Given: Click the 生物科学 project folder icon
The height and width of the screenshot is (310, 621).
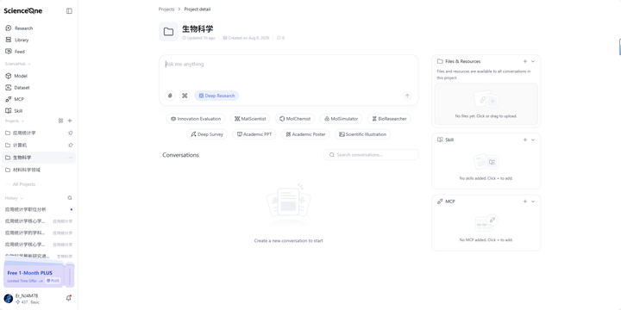Looking at the screenshot, I should tap(169, 32).
